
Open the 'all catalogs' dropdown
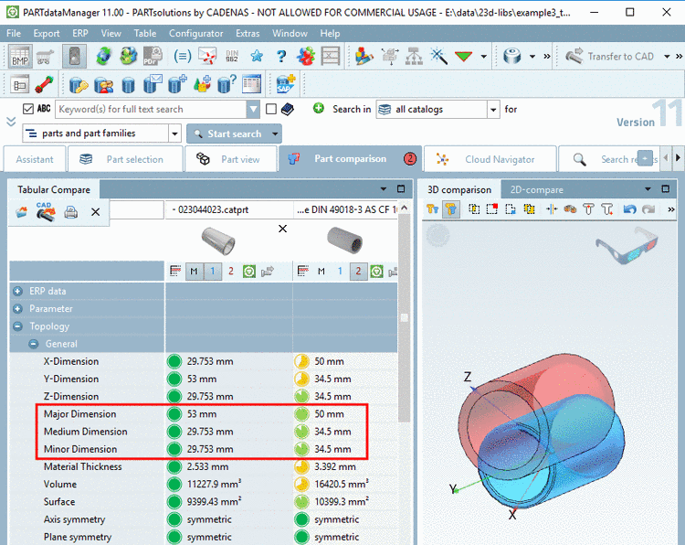[494, 110]
